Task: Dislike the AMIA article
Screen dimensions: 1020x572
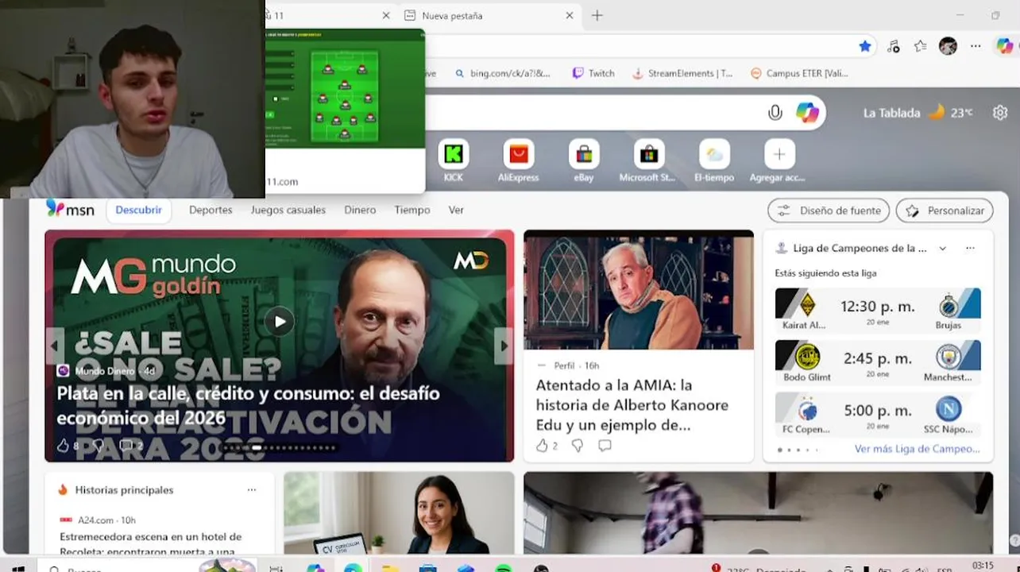Action: point(578,446)
